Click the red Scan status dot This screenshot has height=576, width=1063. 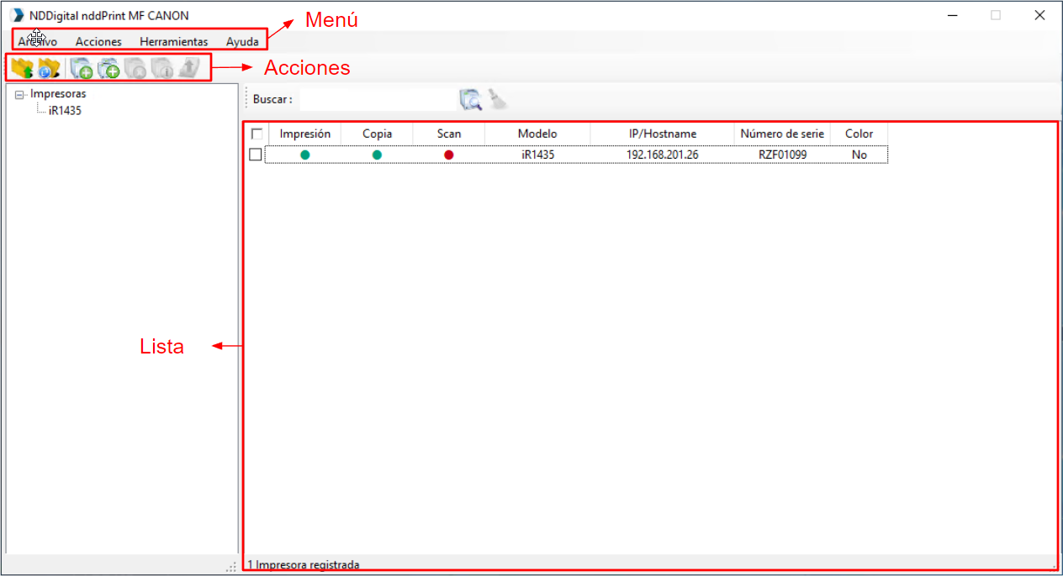pos(448,154)
